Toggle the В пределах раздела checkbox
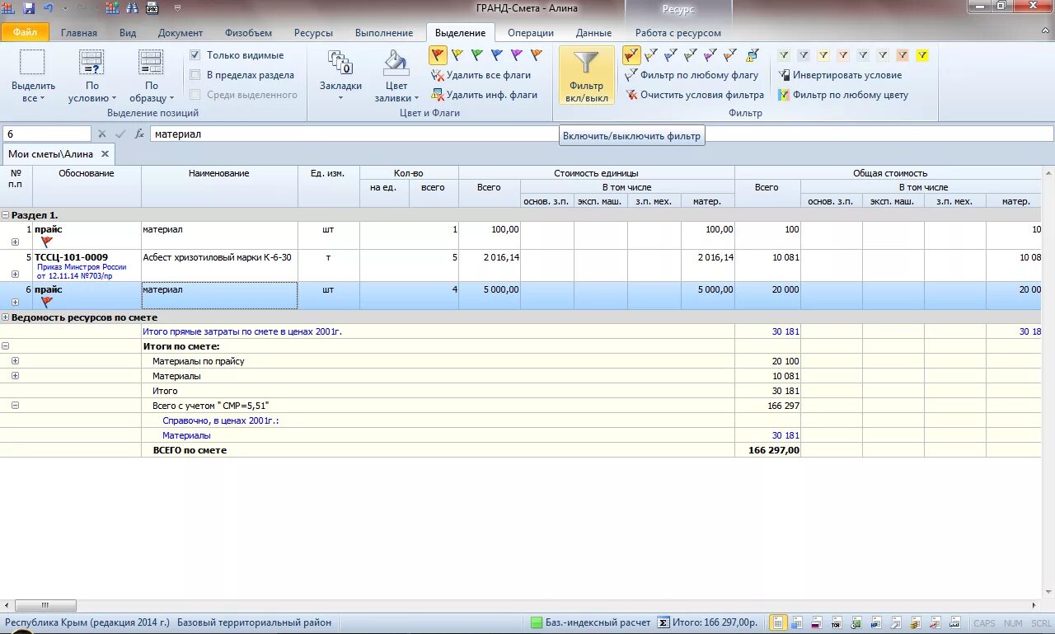This screenshot has width=1055, height=634. (195, 75)
